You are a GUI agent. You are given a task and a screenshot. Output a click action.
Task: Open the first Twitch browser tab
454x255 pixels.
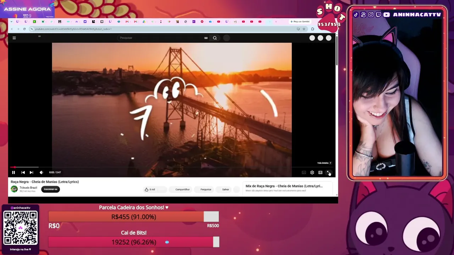point(18,22)
